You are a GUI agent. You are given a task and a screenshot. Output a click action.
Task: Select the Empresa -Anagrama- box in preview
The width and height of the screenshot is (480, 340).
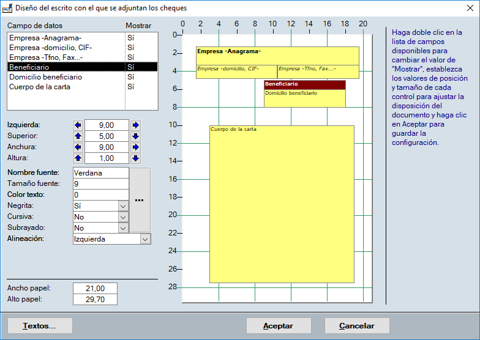pos(277,56)
